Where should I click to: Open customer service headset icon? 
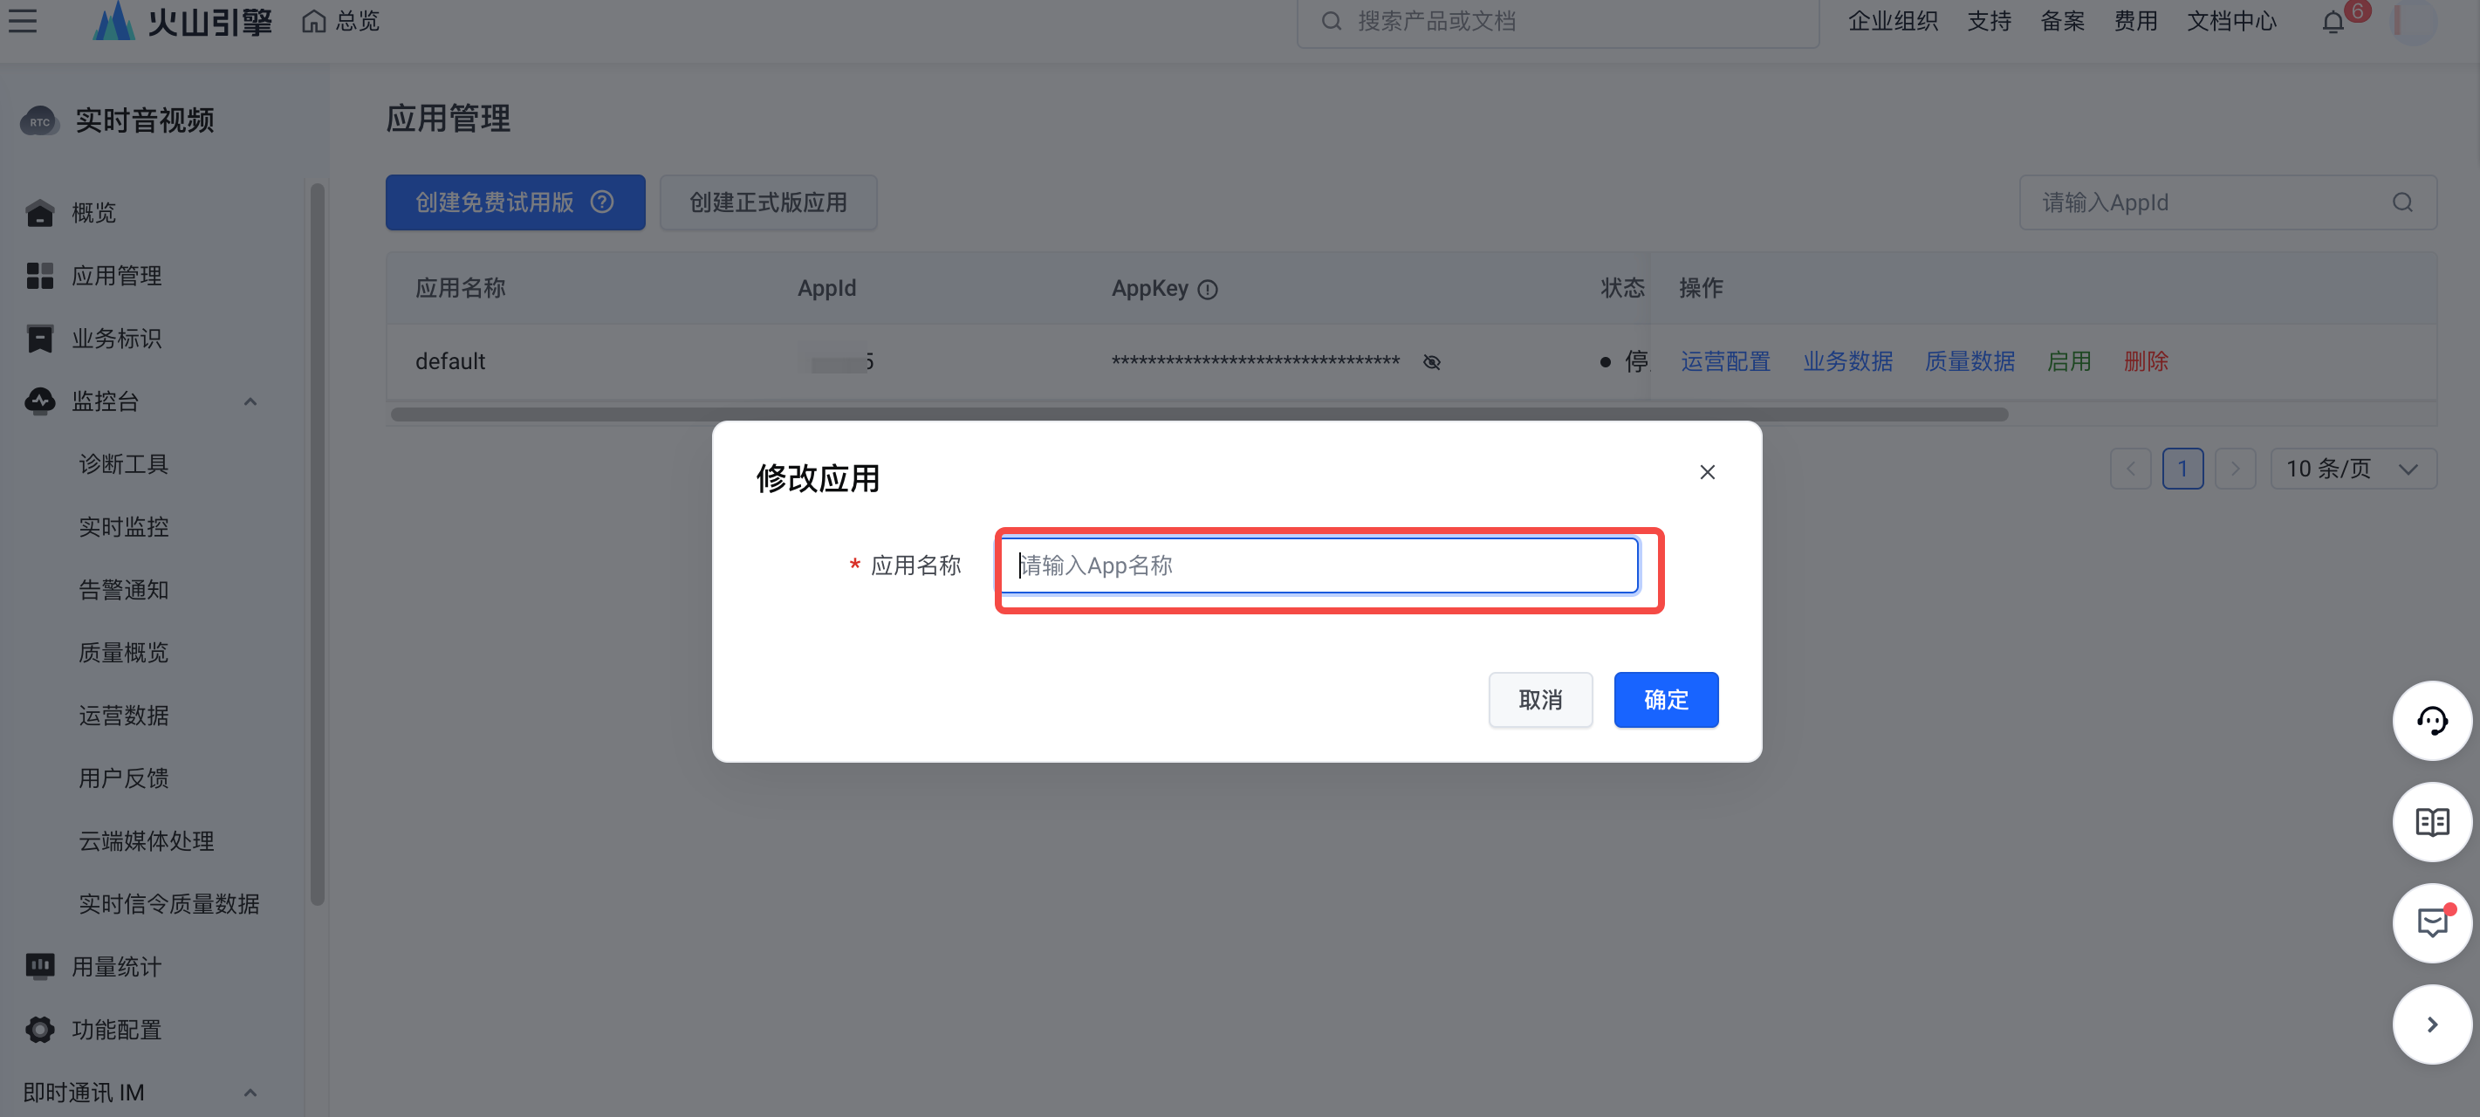click(x=2432, y=721)
